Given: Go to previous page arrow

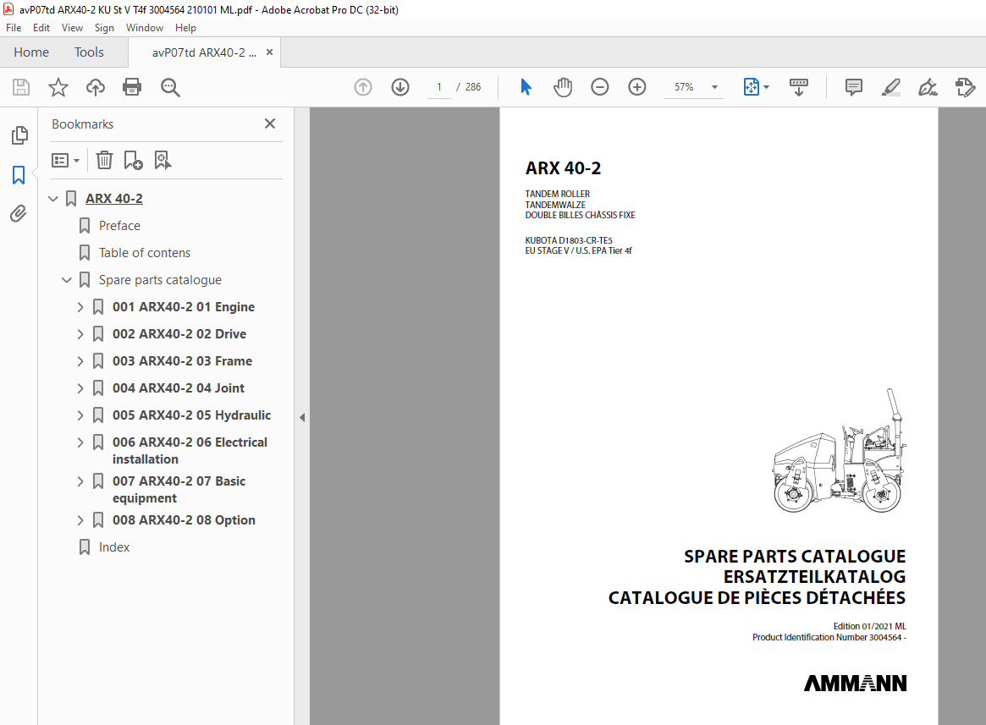Looking at the screenshot, I should (x=363, y=87).
